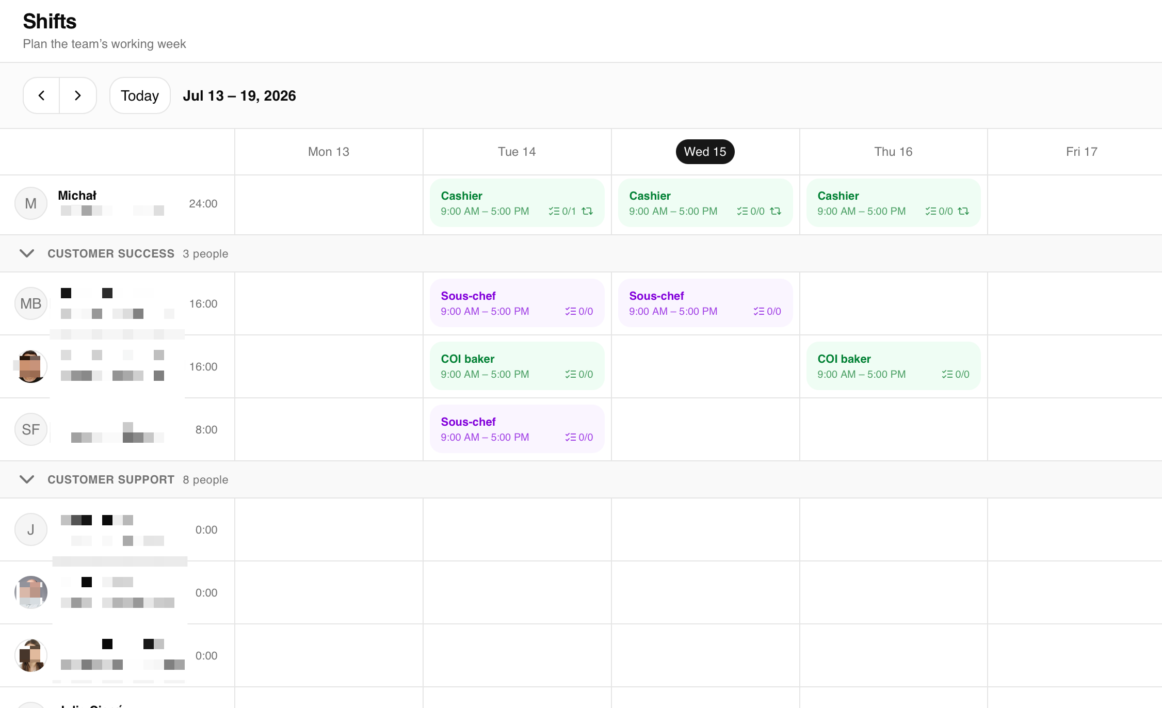This screenshot has width=1162, height=708.
Task: Click photo avatar in 16:00 COI baker row
Action: tap(31, 366)
